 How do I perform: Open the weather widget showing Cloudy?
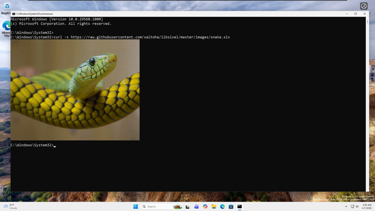tap(10, 207)
